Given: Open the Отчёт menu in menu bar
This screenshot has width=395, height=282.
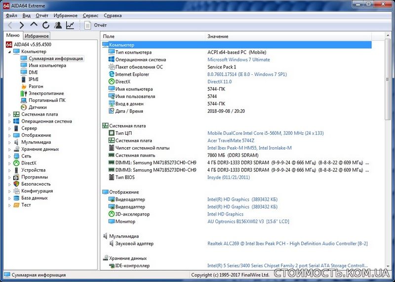Looking at the screenshot, I should click(x=42, y=16).
